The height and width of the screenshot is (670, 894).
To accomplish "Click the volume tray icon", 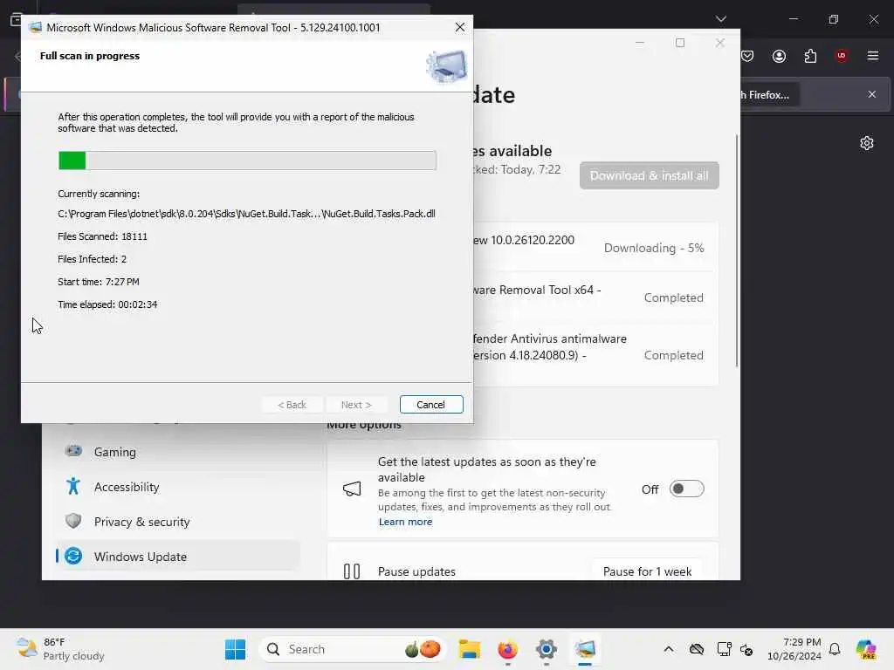I will [x=746, y=649].
